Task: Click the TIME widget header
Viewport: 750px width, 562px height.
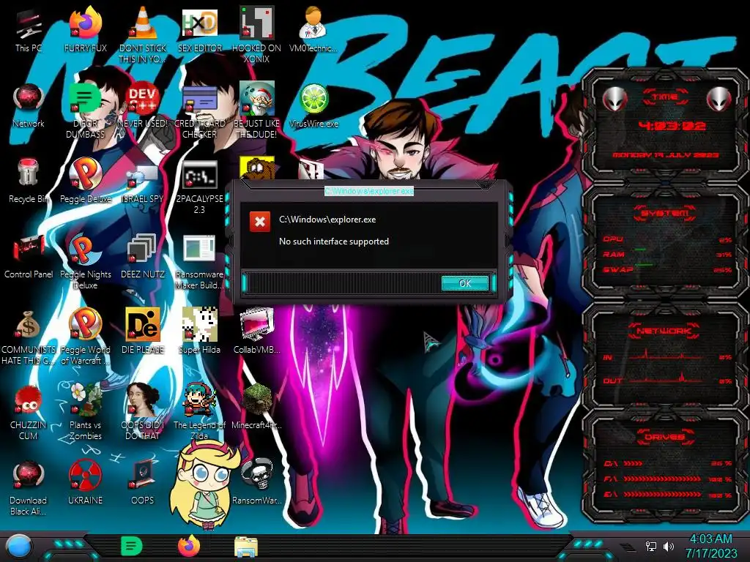Action: click(x=665, y=97)
